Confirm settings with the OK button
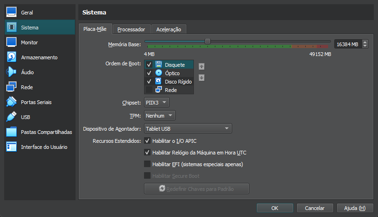 tap(275, 208)
